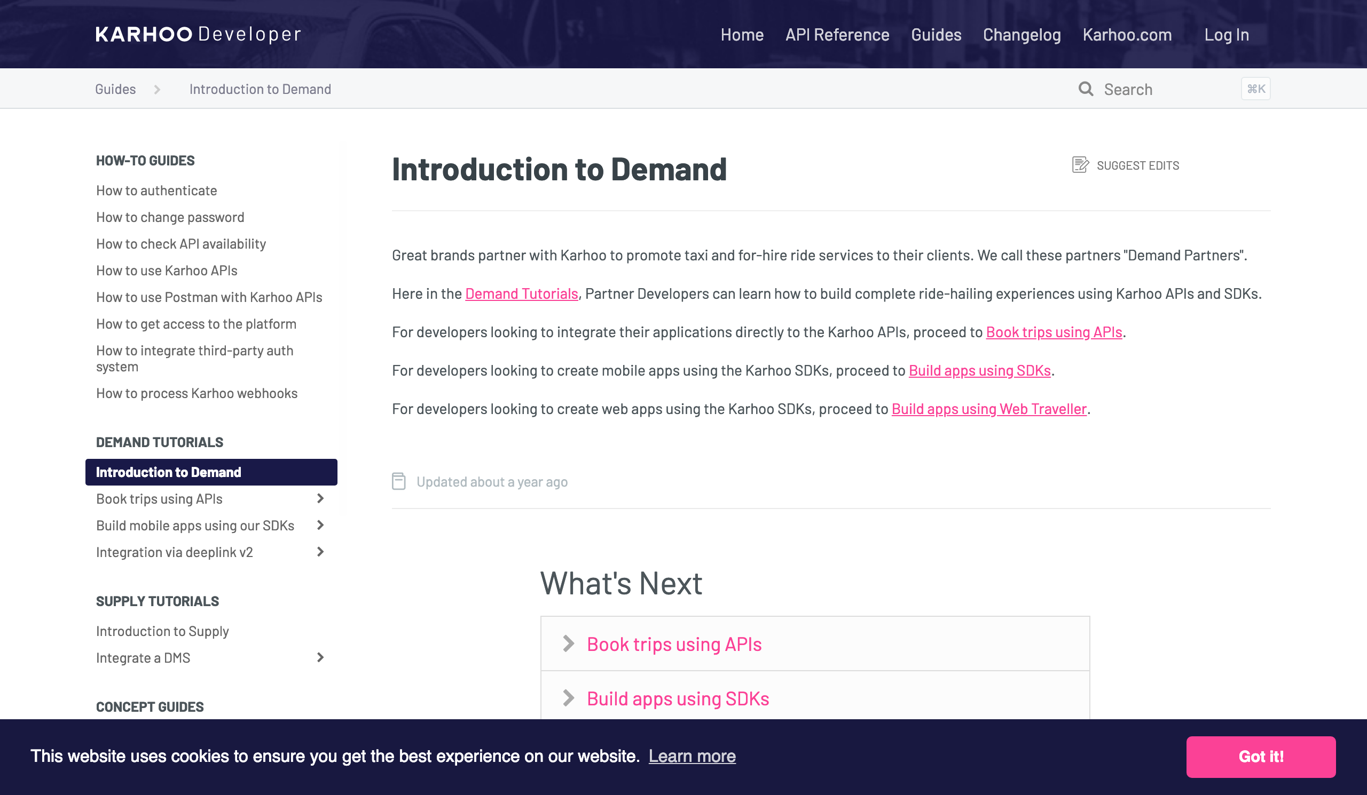Click Updated about a year ago text

tap(492, 482)
